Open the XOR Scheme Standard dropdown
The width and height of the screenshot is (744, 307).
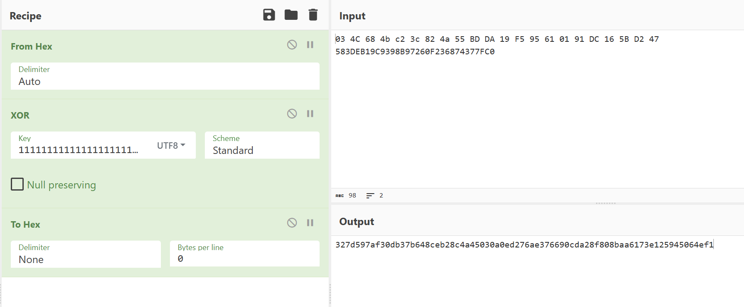pyautogui.click(x=262, y=145)
